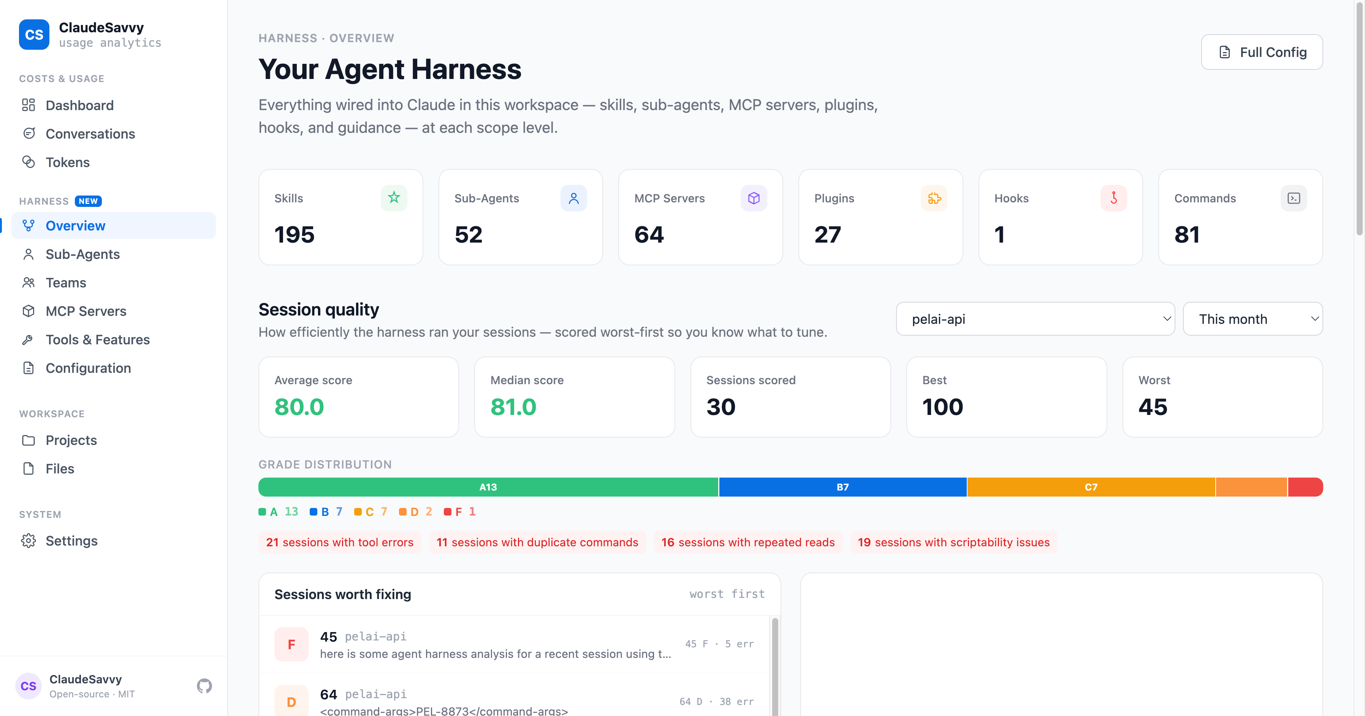
Task: Click the Hooks hook icon
Action: [x=1113, y=198]
